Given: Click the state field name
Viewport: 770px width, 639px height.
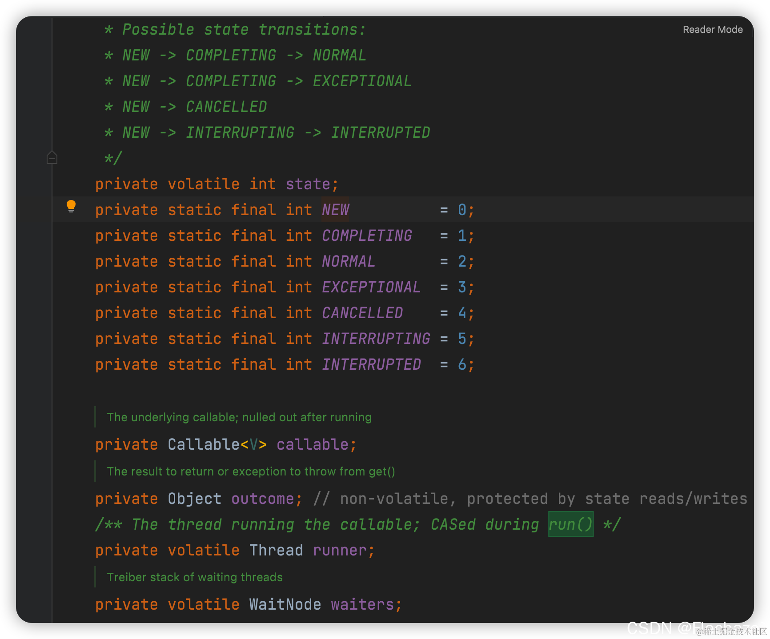Looking at the screenshot, I should [308, 184].
